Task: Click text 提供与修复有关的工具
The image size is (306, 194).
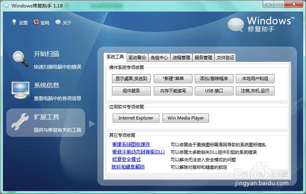Action: click(x=58, y=130)
